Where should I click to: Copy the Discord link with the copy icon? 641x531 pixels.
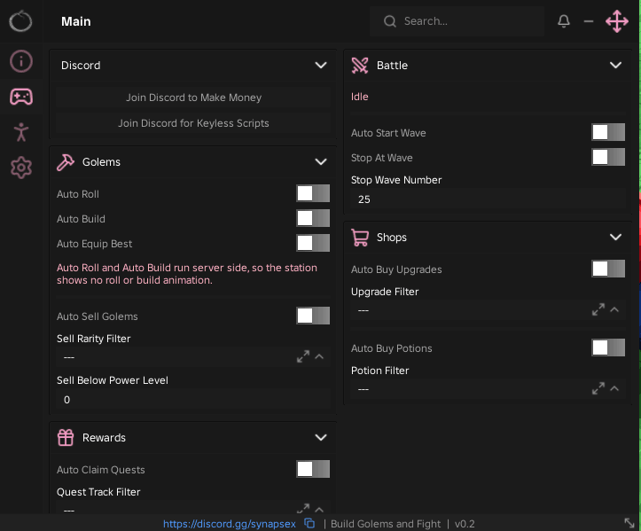click(309, 523)
